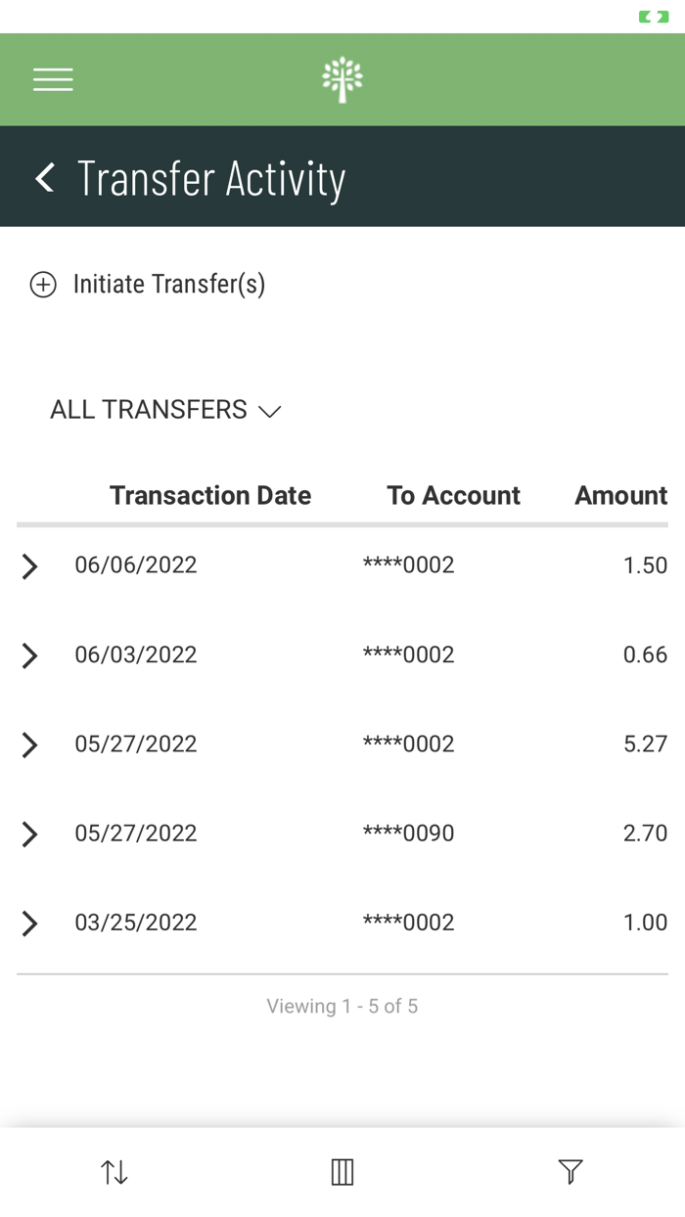Sort by the Amount column header

coord(620,495)
